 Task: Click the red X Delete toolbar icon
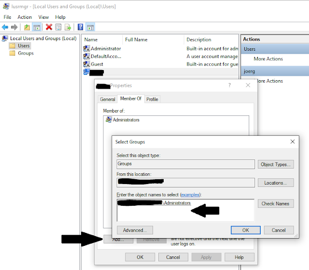49,27
